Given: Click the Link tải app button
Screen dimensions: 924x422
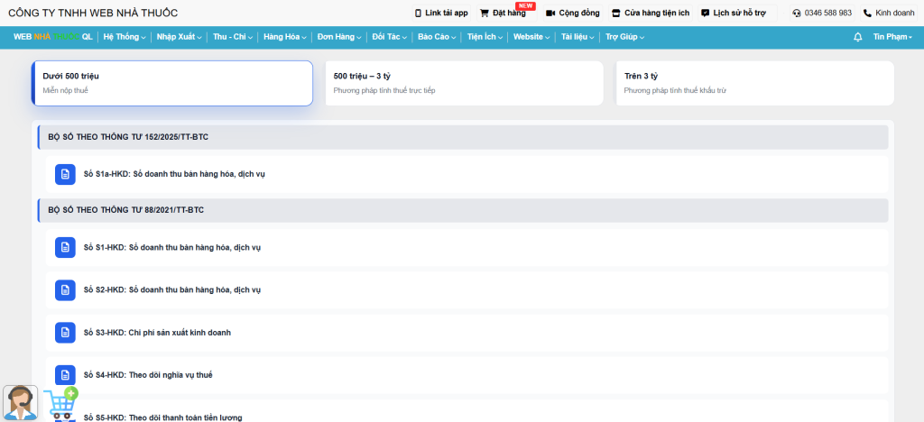Looking at the screenshot, I should click(x=441, y=14).
